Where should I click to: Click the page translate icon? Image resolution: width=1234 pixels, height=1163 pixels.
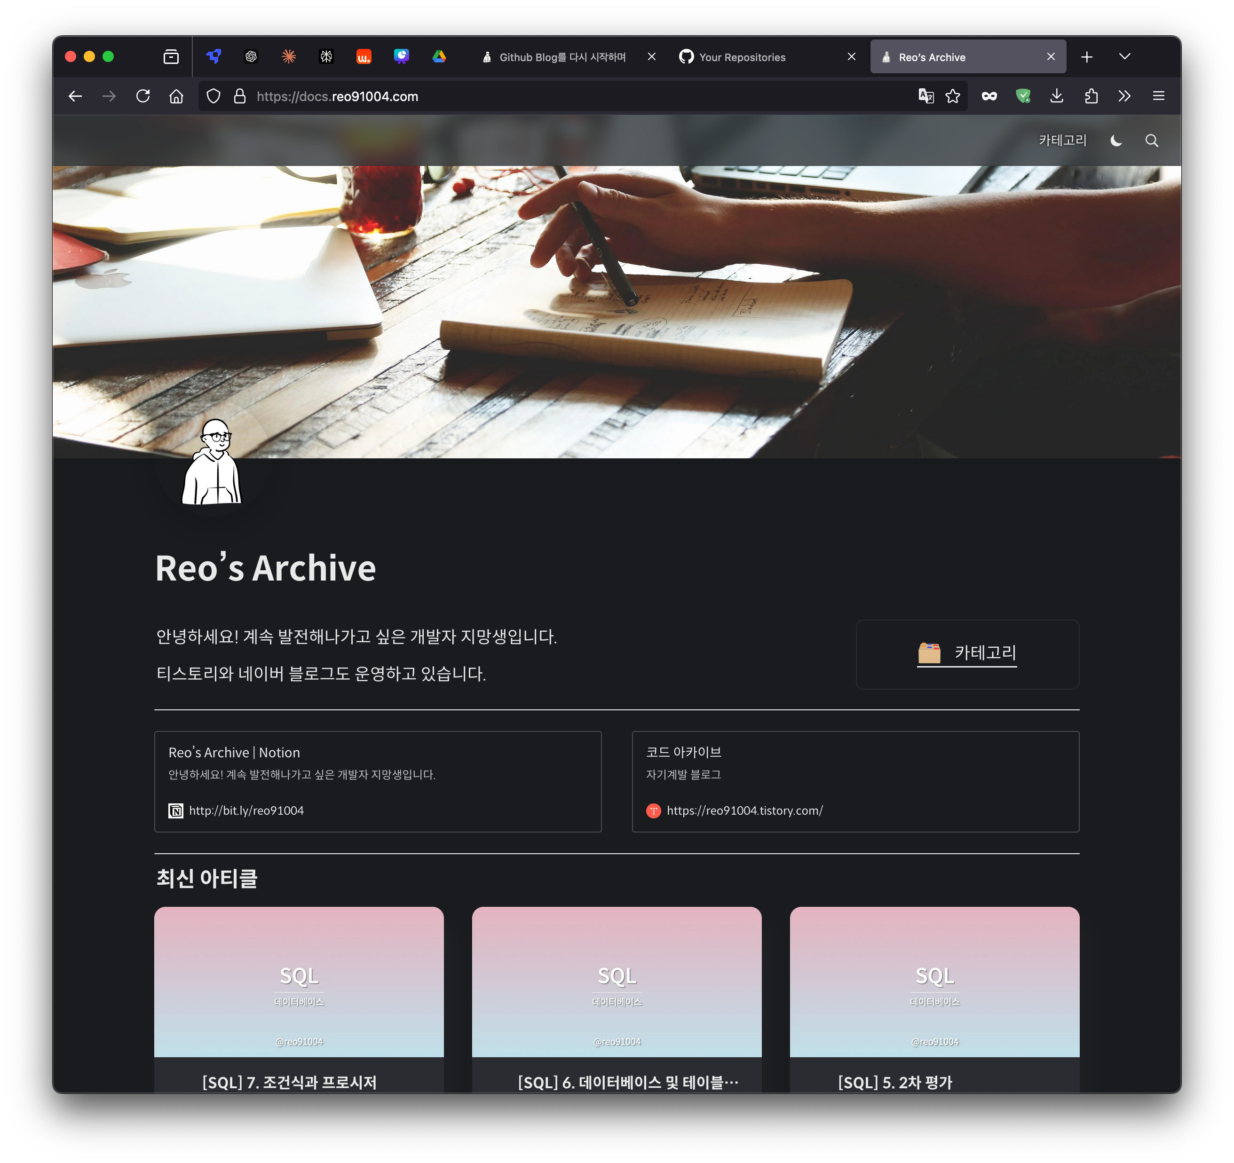(925, 96)
